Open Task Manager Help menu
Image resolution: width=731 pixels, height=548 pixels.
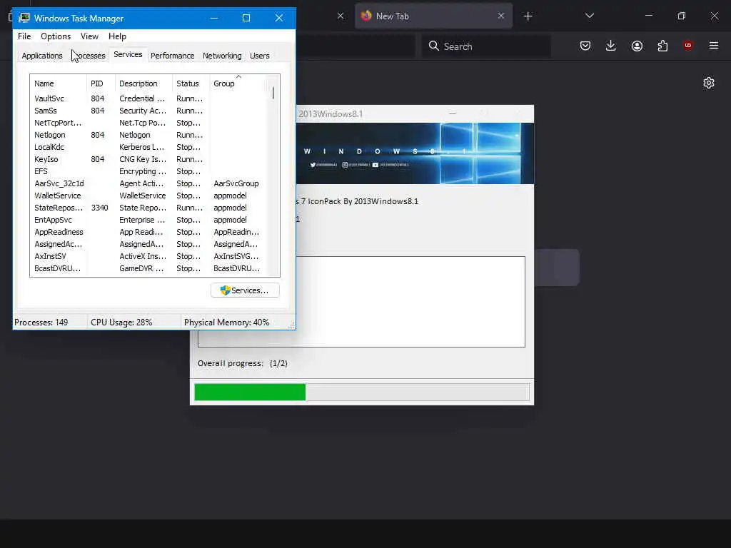117,36
